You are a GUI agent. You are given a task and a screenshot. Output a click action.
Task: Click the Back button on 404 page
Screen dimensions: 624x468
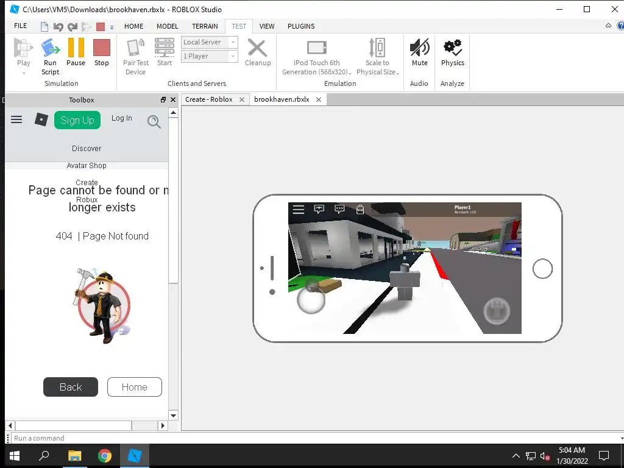(71, 387)
